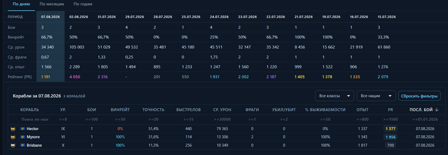448x155 pixels.
Task: Click the ВИНРЕЙТ filter field showing >=50
Action: pos(120,119)
